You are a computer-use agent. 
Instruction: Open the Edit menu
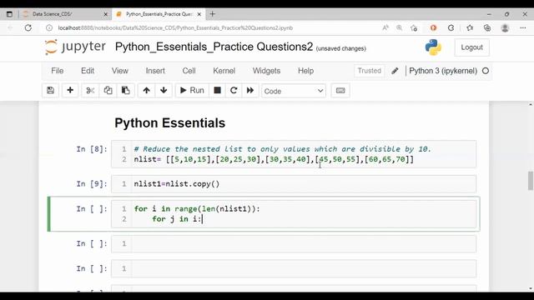click(x=88, y=71)
